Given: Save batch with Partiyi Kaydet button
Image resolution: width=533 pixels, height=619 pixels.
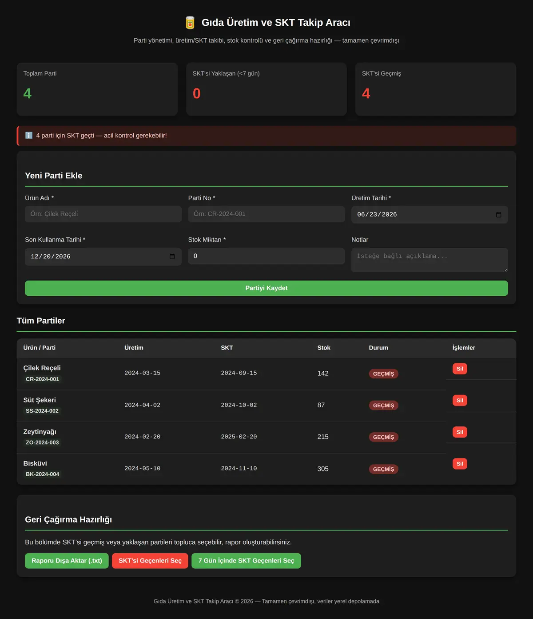Looking at the screenshot, I should click(266, 288).
